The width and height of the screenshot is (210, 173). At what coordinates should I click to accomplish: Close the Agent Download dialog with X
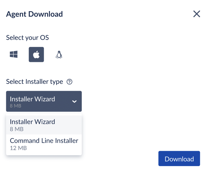pos(197,14)
